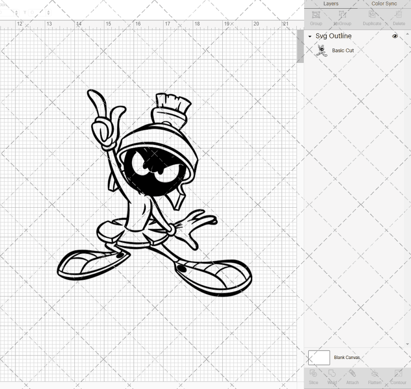Click the Basic Cut layer thumbnail
This screenshot has width=411, height=389.
click(322, 49)
